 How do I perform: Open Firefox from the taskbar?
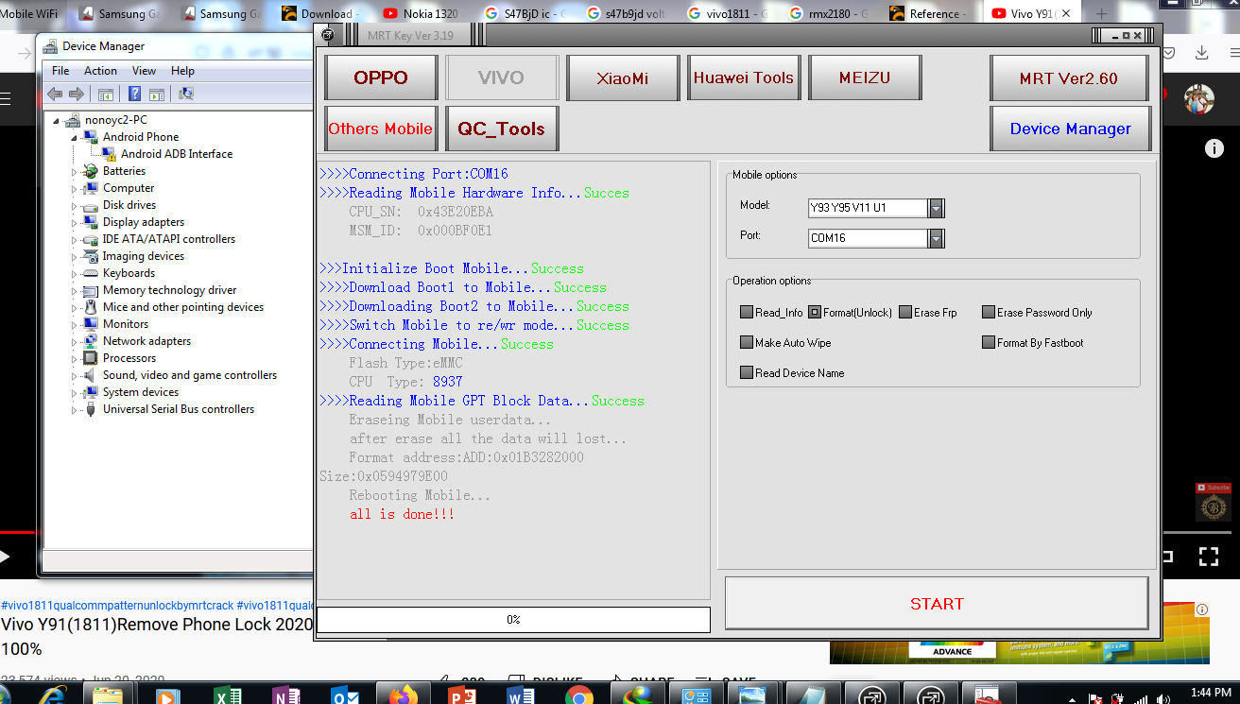click(404, 695)
